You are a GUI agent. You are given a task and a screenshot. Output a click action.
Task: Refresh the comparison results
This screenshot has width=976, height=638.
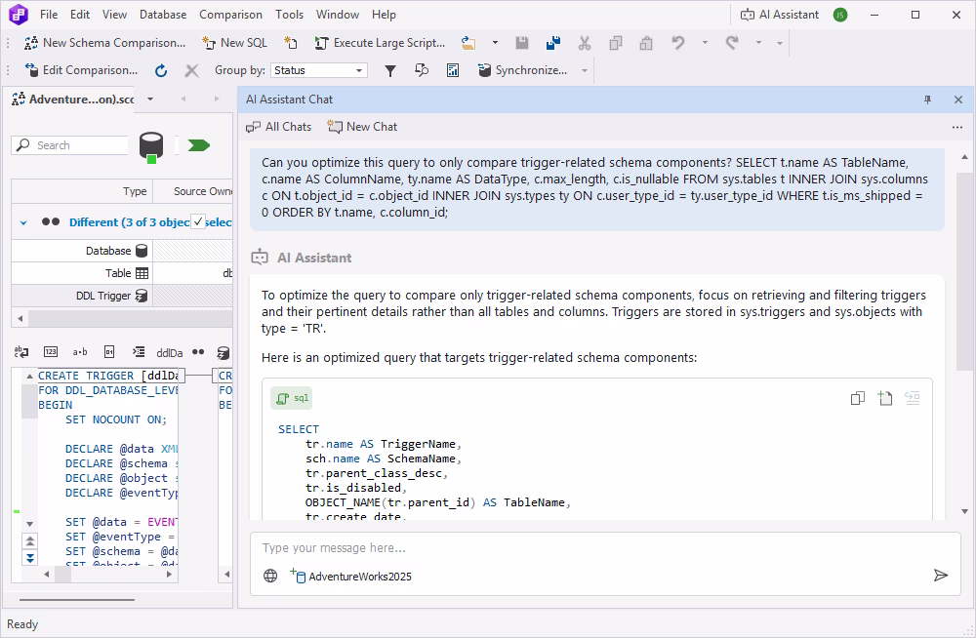(x=161, y=70)
